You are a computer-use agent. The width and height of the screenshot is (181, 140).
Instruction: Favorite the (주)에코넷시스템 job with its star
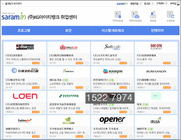(43, 88)
